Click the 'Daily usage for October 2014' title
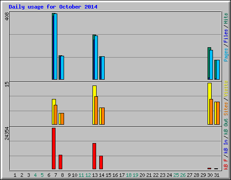 [x=53, y=7]
